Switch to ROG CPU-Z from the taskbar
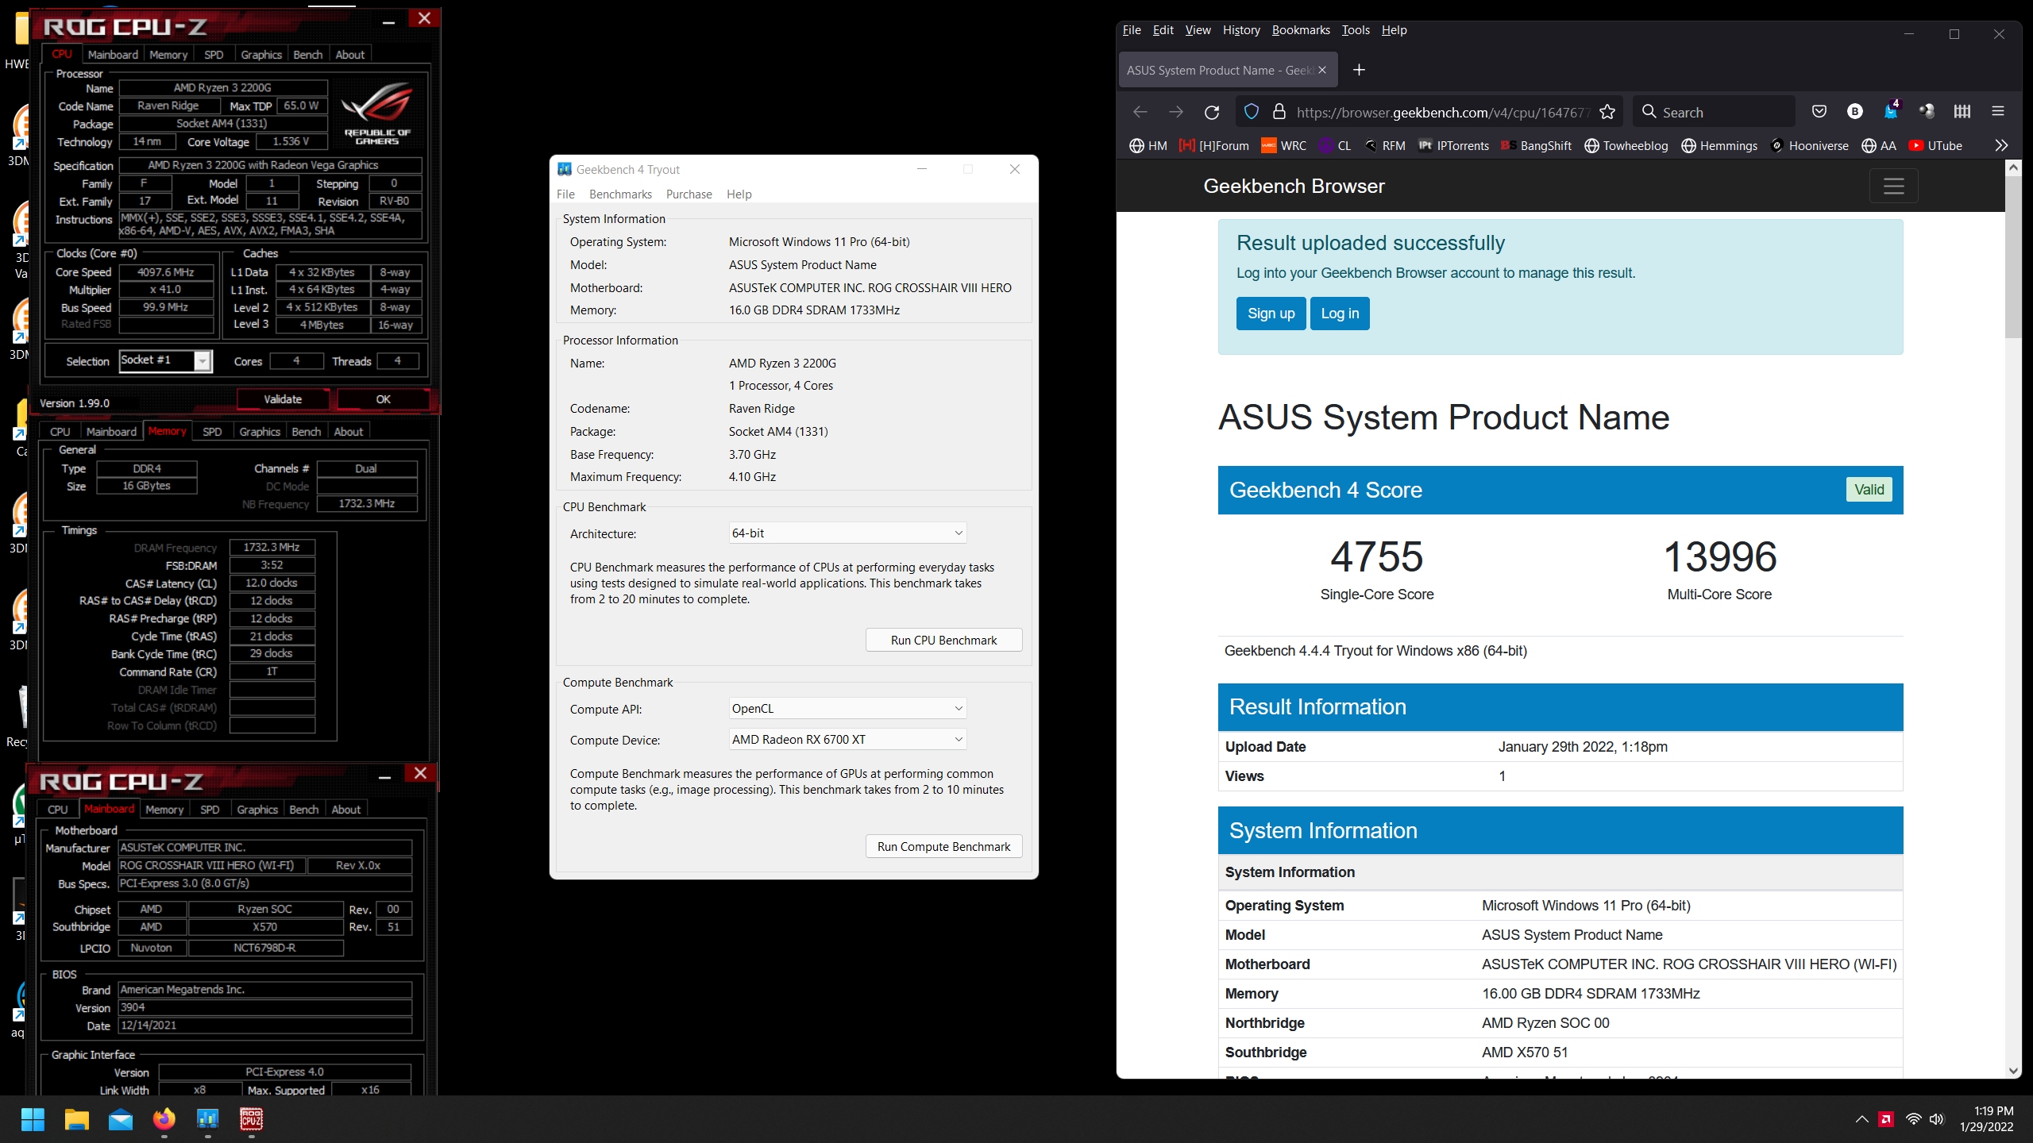 tap(252, 1120)
